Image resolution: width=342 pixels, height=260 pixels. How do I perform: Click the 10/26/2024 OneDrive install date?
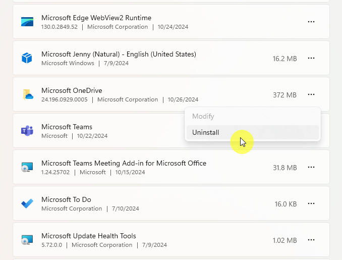(x=183, y=99)
